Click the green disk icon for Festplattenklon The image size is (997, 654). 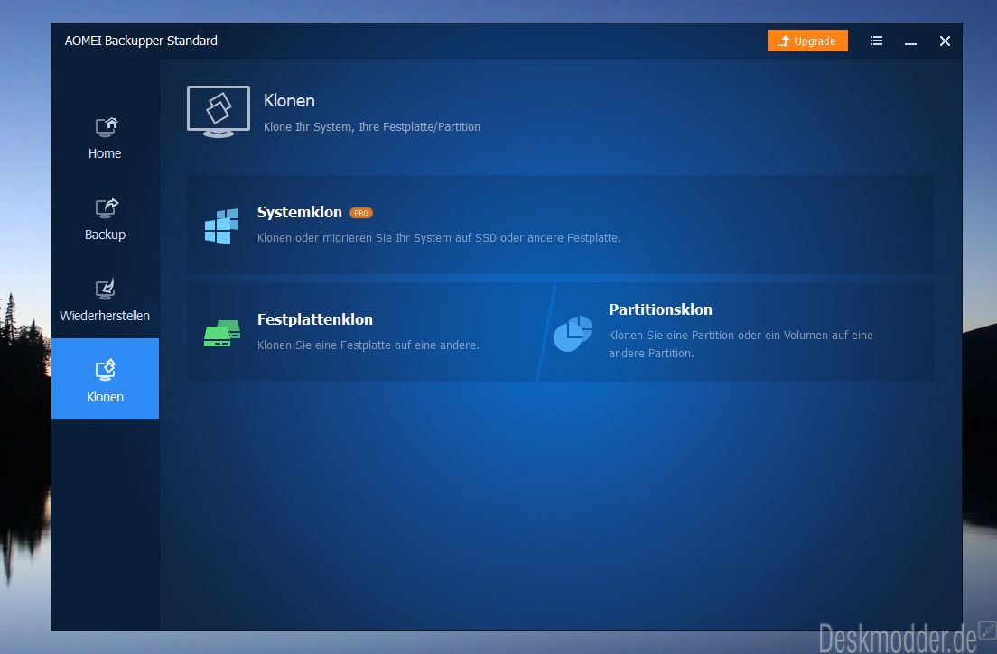pos(222,333)
